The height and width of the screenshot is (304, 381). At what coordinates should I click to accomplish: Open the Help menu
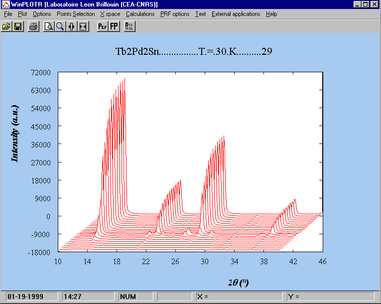click(271, 14)
